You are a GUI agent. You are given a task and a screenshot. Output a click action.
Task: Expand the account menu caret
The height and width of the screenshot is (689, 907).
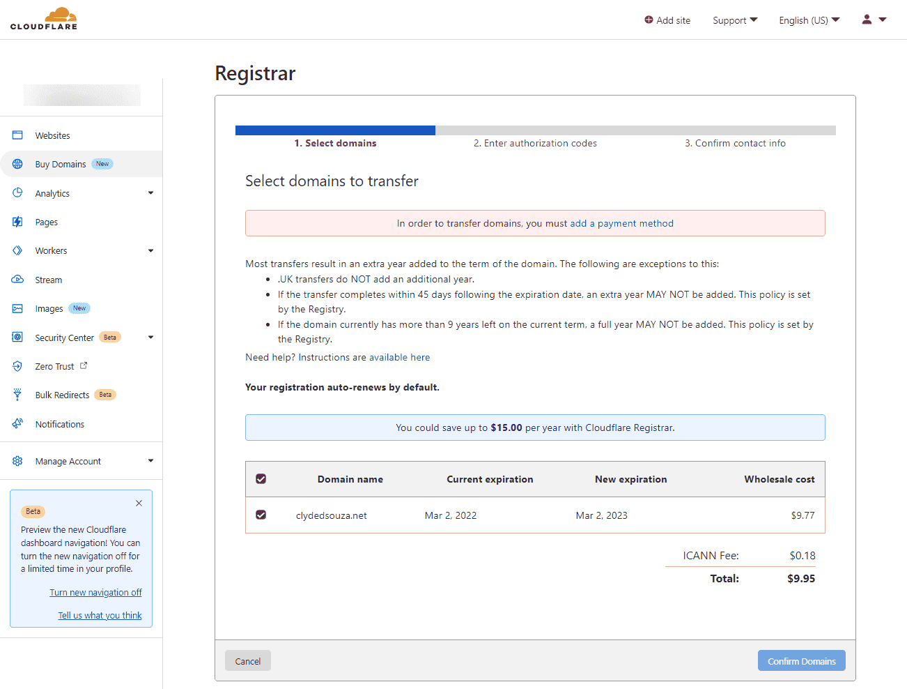883,20
